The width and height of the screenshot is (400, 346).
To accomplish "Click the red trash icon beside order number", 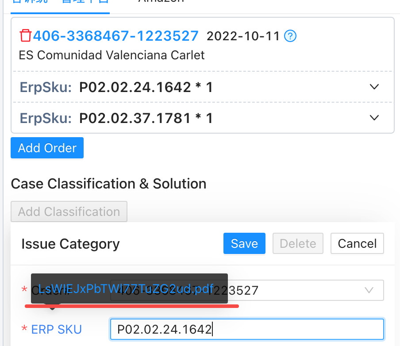I will [26, 35].
